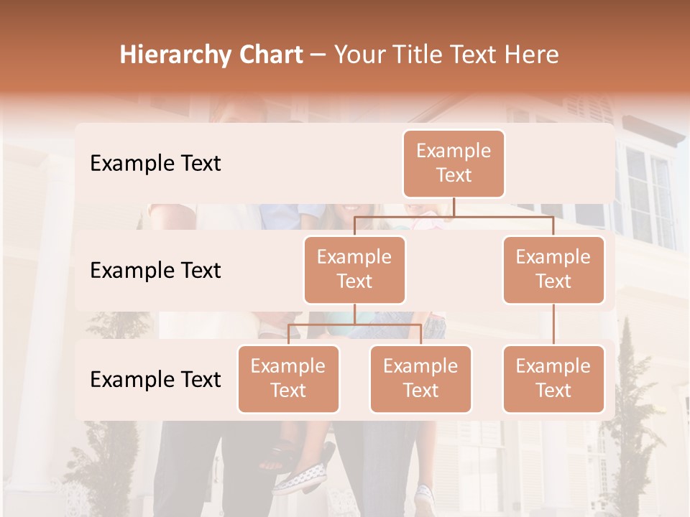Click the bottom-row leftmost Example Text box

click(288, 379)
